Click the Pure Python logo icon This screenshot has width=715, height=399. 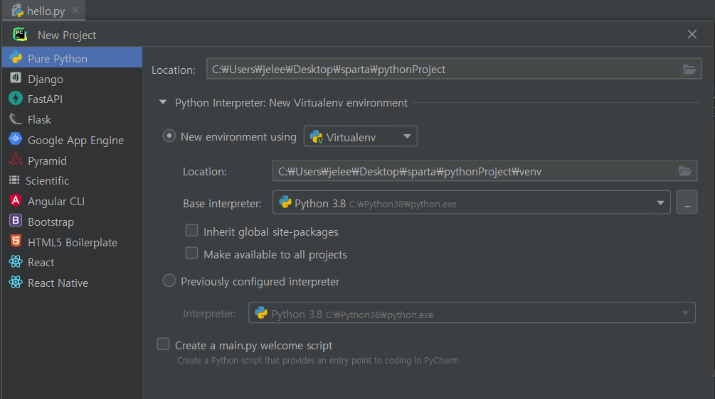[16, 58]
